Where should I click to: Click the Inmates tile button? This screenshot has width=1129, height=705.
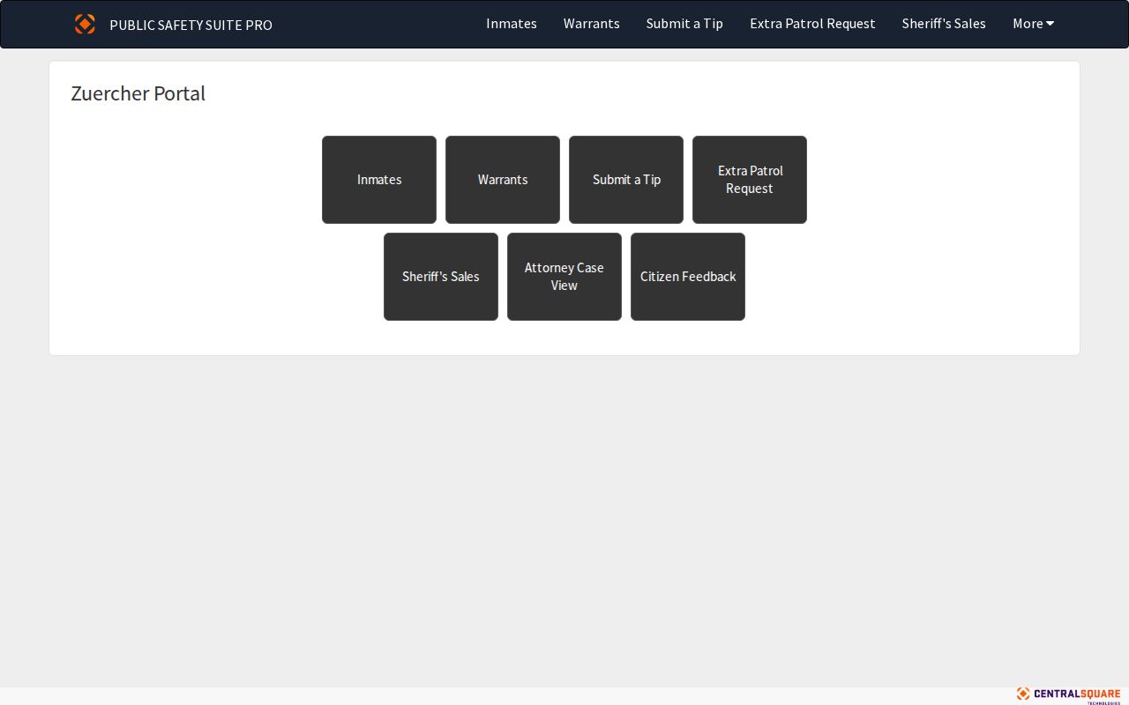(379, 180)
